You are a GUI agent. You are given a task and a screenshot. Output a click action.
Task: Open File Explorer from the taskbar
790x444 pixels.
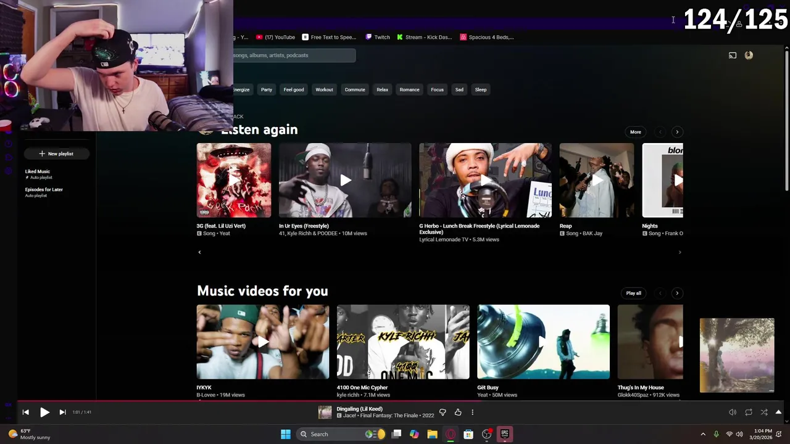click(x=432, y=434)
